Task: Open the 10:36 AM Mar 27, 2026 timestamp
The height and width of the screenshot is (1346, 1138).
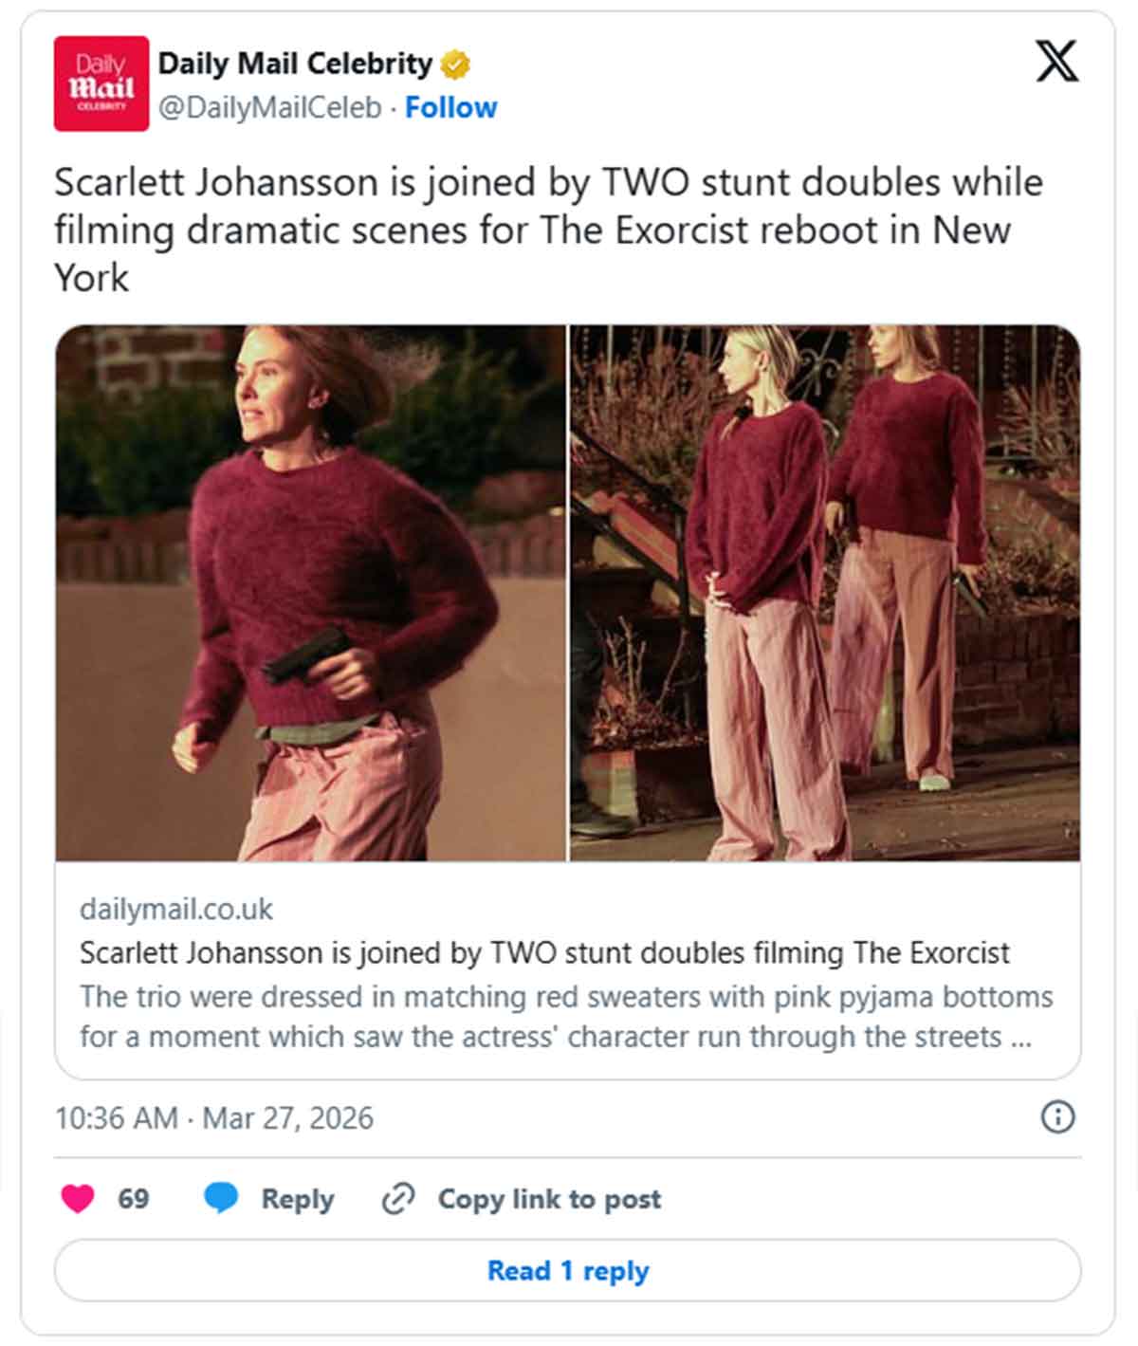Action: (x=214, y=1117)
